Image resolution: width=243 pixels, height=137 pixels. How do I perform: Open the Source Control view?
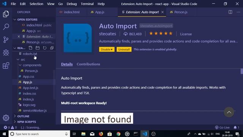tap(6, 40)
